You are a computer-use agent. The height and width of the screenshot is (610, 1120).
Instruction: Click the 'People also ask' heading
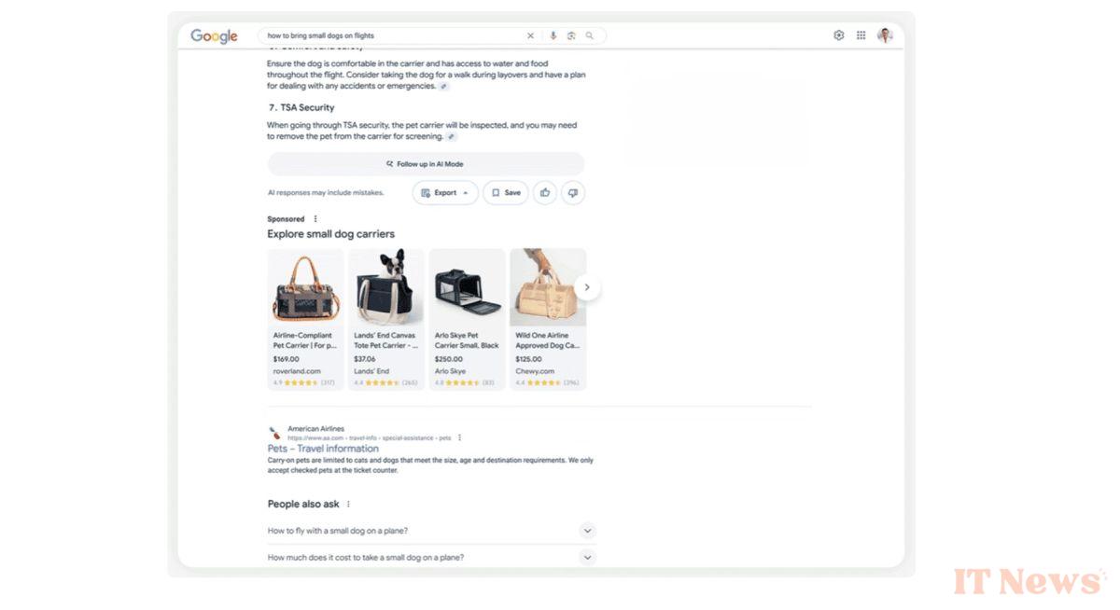tap(303, 505)
